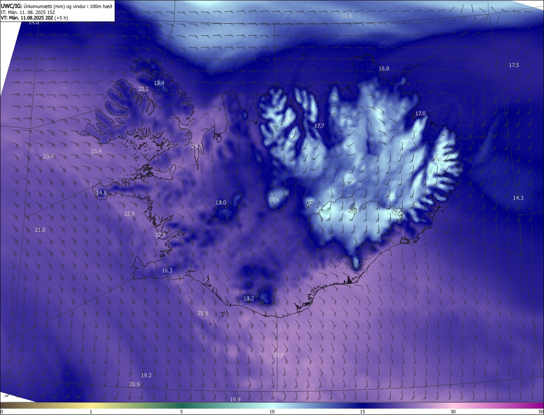
Task: Pick the 17.5 value label
Action: 514,65
